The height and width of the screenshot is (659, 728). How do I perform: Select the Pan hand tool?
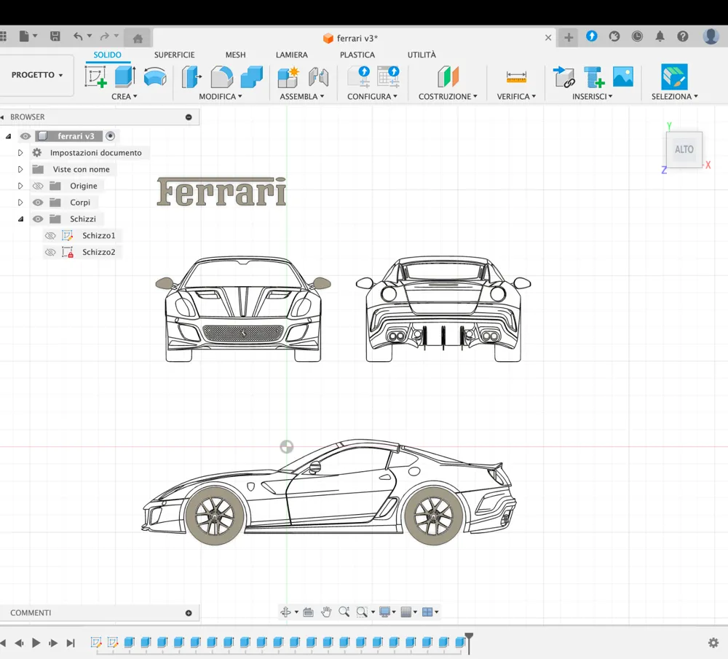pos(326,612)
